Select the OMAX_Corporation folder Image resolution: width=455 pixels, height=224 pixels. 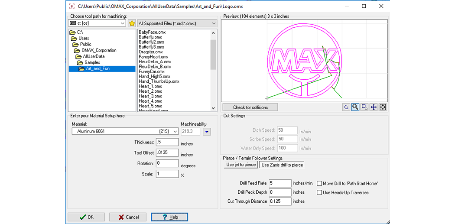coord(96,50)
